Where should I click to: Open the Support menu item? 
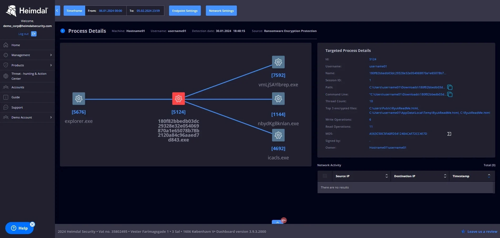27,107
